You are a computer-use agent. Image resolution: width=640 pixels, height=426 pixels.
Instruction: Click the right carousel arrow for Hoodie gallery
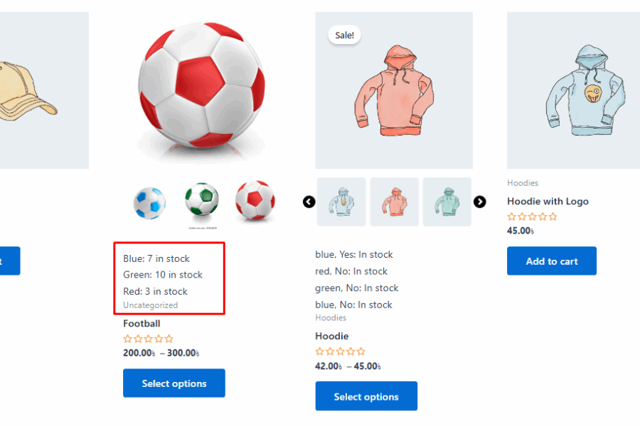tap(480, 202)
